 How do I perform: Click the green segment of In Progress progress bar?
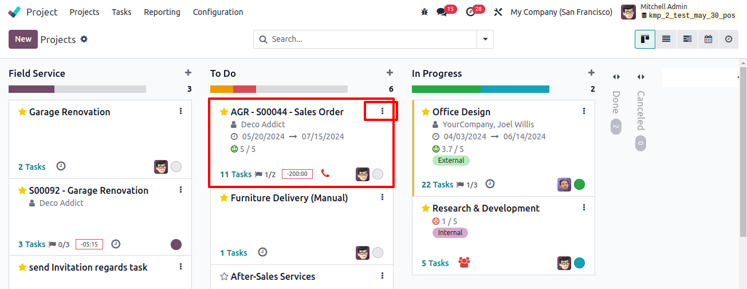(446, 89)
